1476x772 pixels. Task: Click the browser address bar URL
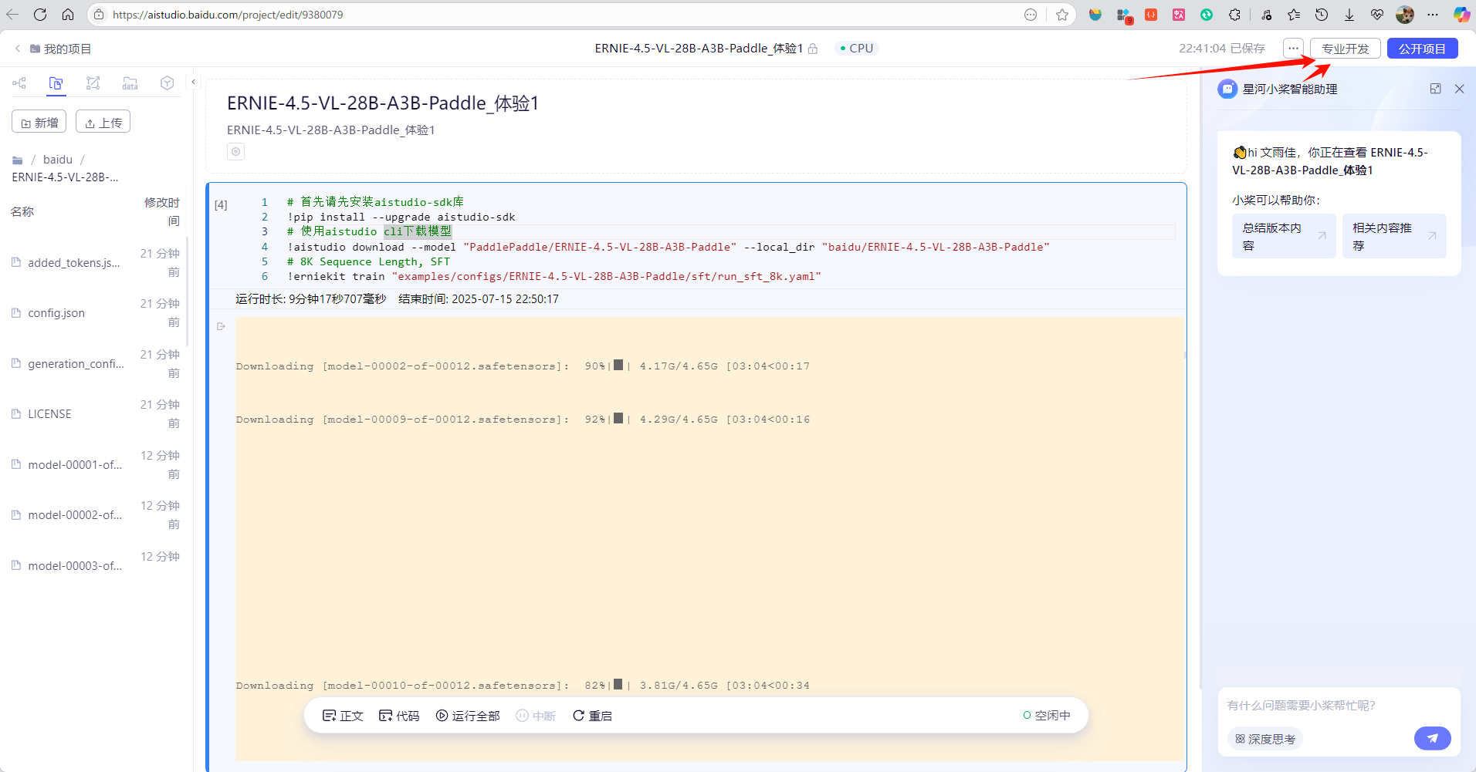228,15
